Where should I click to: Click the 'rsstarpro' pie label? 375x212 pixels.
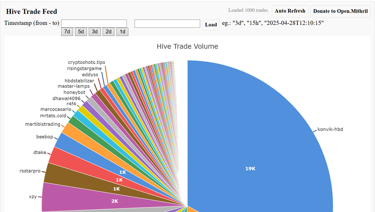click(30, 171)
